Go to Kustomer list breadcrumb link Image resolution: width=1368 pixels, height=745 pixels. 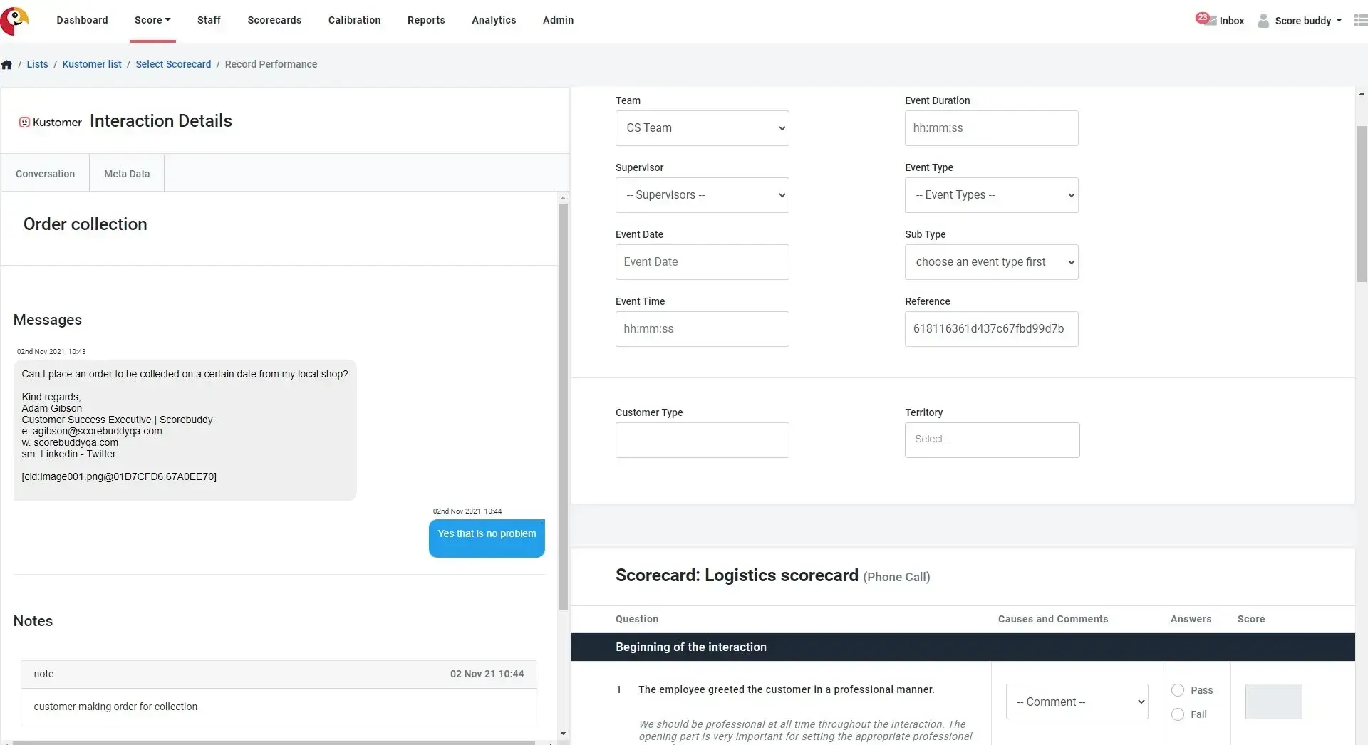click(x=92, y=64)
